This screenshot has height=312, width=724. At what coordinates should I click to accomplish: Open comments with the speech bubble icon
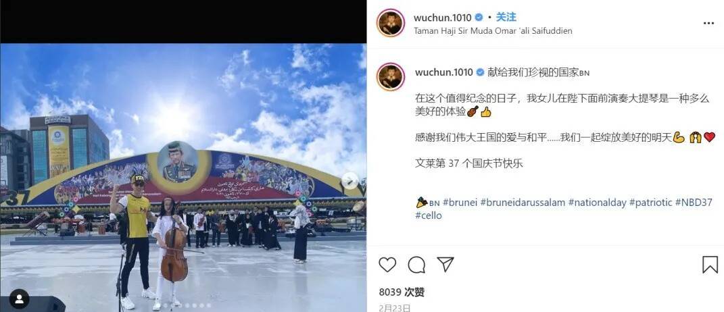[x=416, y=265]
